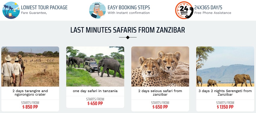256x113 pixels.
Task: Click the palm tree beach icon
Action: coord(11,10)
